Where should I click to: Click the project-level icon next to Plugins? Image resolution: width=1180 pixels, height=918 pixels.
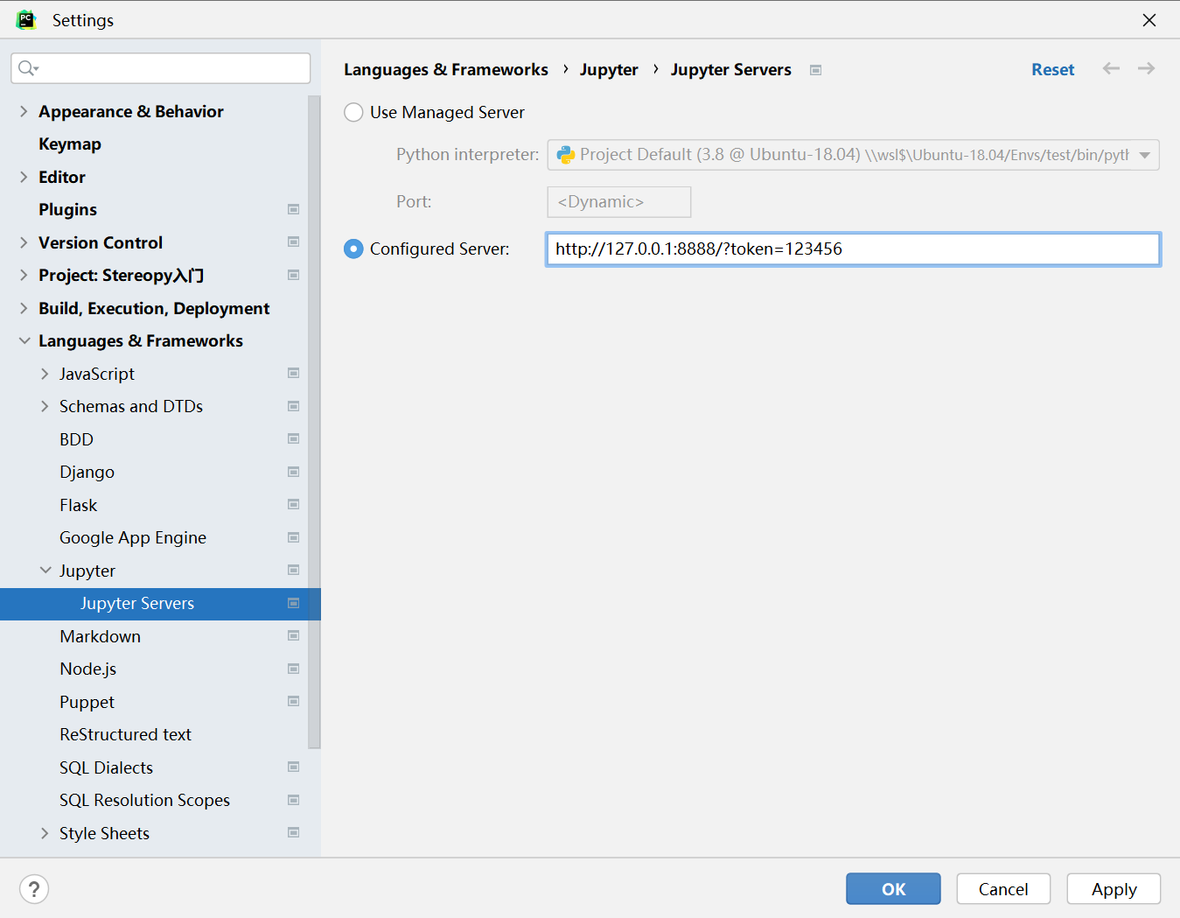[294, 209]
